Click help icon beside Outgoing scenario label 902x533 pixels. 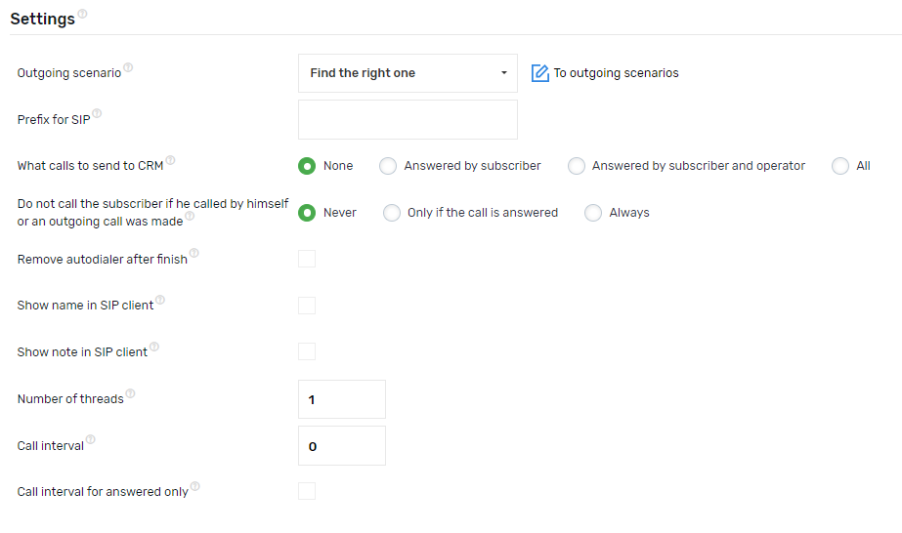click(x=128, y=67)
